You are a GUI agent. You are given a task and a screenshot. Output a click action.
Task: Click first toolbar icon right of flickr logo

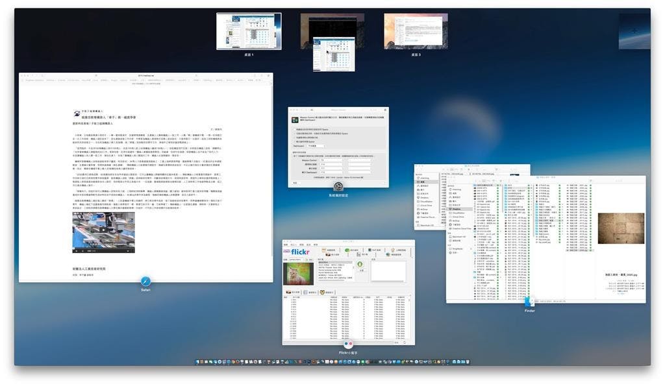(x=324, y=250)
